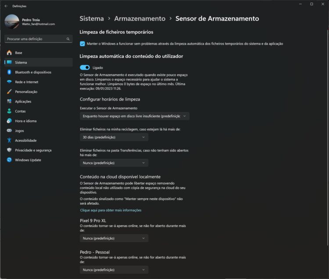The height and width of the screenshot is (279, 329).
Task: Expand the 30 dias recycle bin dropdown
Action: click(x=114, y=137)
